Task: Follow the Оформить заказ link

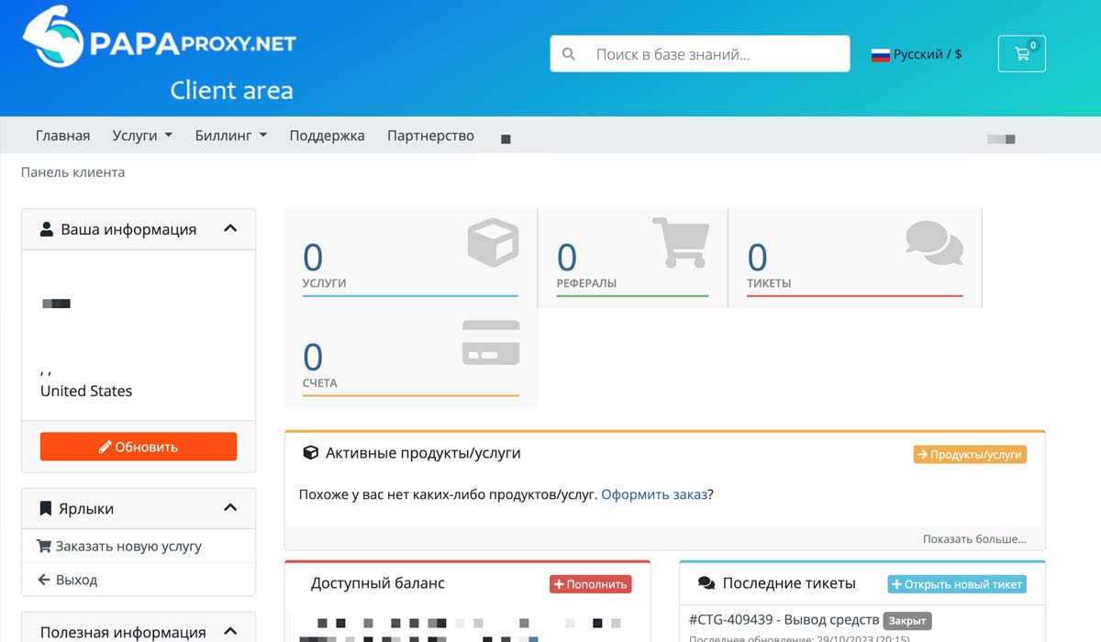Action: point(654,494)
